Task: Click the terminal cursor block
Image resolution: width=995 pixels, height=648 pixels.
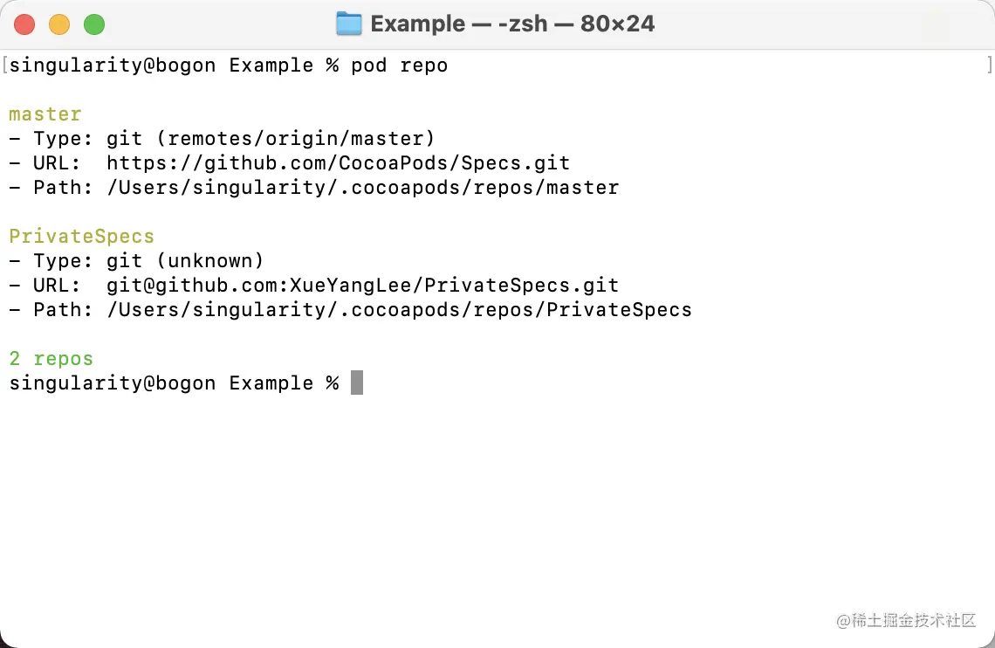Action: tap(357, 383)
